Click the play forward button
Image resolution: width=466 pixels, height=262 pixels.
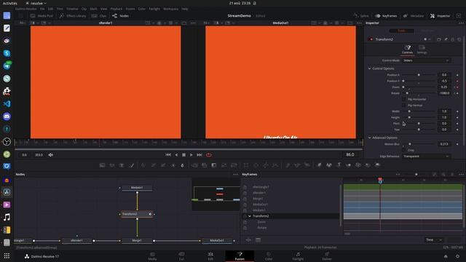tap(191, 155)
